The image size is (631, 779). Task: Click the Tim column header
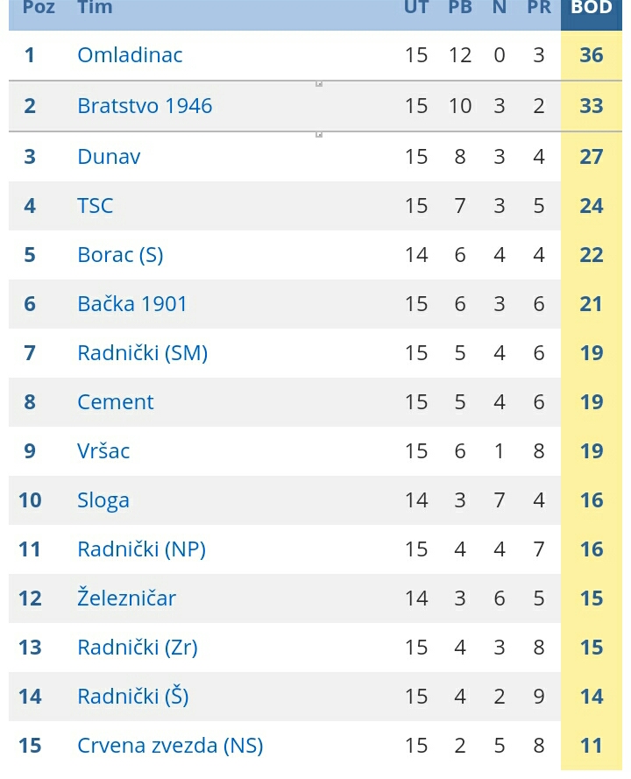[95, 8]
